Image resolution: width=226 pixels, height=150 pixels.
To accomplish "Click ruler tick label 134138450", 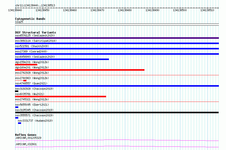I will click(x=42, y=10).
